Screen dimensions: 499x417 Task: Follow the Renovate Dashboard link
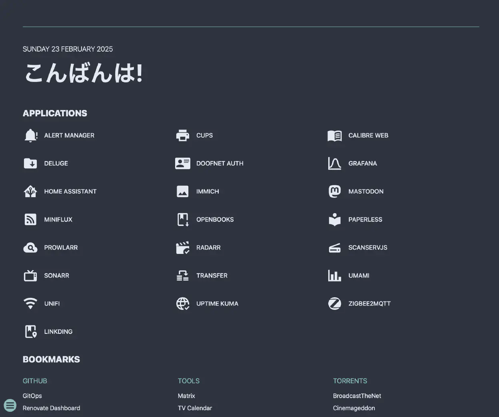click(51, 408)
